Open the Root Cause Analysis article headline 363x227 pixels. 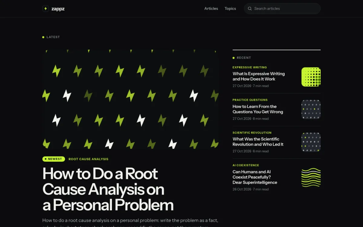[x=108, y=189]
